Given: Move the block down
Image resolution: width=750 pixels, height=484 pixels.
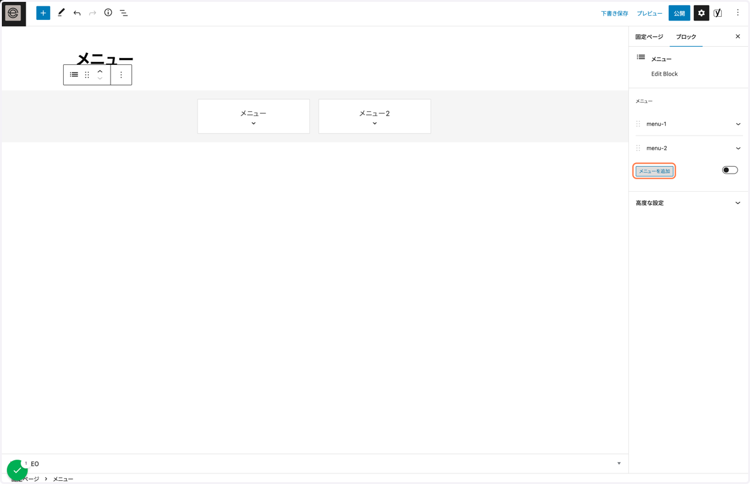Looking at the screenshot, I should pos(100,79).
